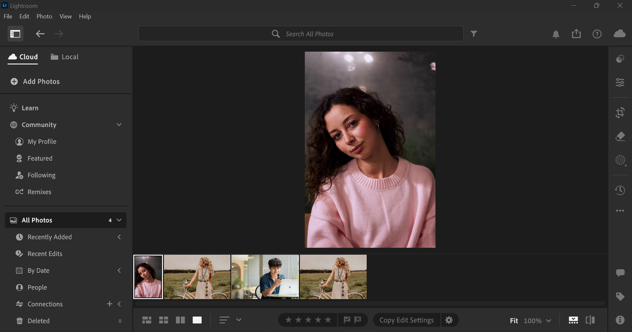Set zoom to Fit

(x=514, y=321)
